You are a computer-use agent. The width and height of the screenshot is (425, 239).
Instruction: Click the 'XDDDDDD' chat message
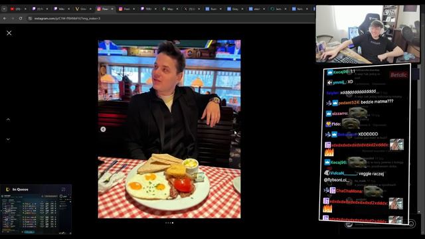[368, 134]
